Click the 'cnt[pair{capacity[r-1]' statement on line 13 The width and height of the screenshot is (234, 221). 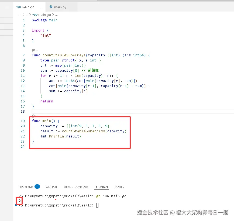[99, 86]
